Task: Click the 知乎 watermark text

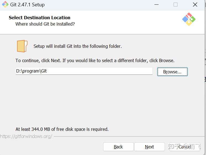Action: (174, 146)
